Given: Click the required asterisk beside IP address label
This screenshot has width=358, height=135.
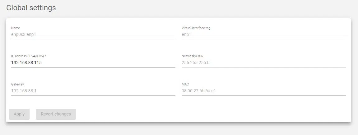Looking at the screenshot, I should coord(45,56).
